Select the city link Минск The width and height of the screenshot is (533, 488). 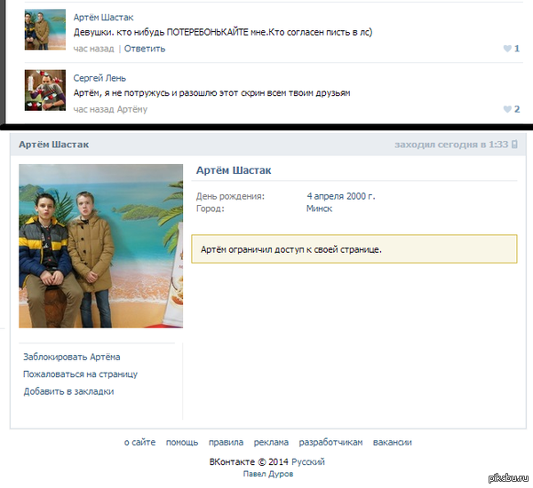pos(319,209)
